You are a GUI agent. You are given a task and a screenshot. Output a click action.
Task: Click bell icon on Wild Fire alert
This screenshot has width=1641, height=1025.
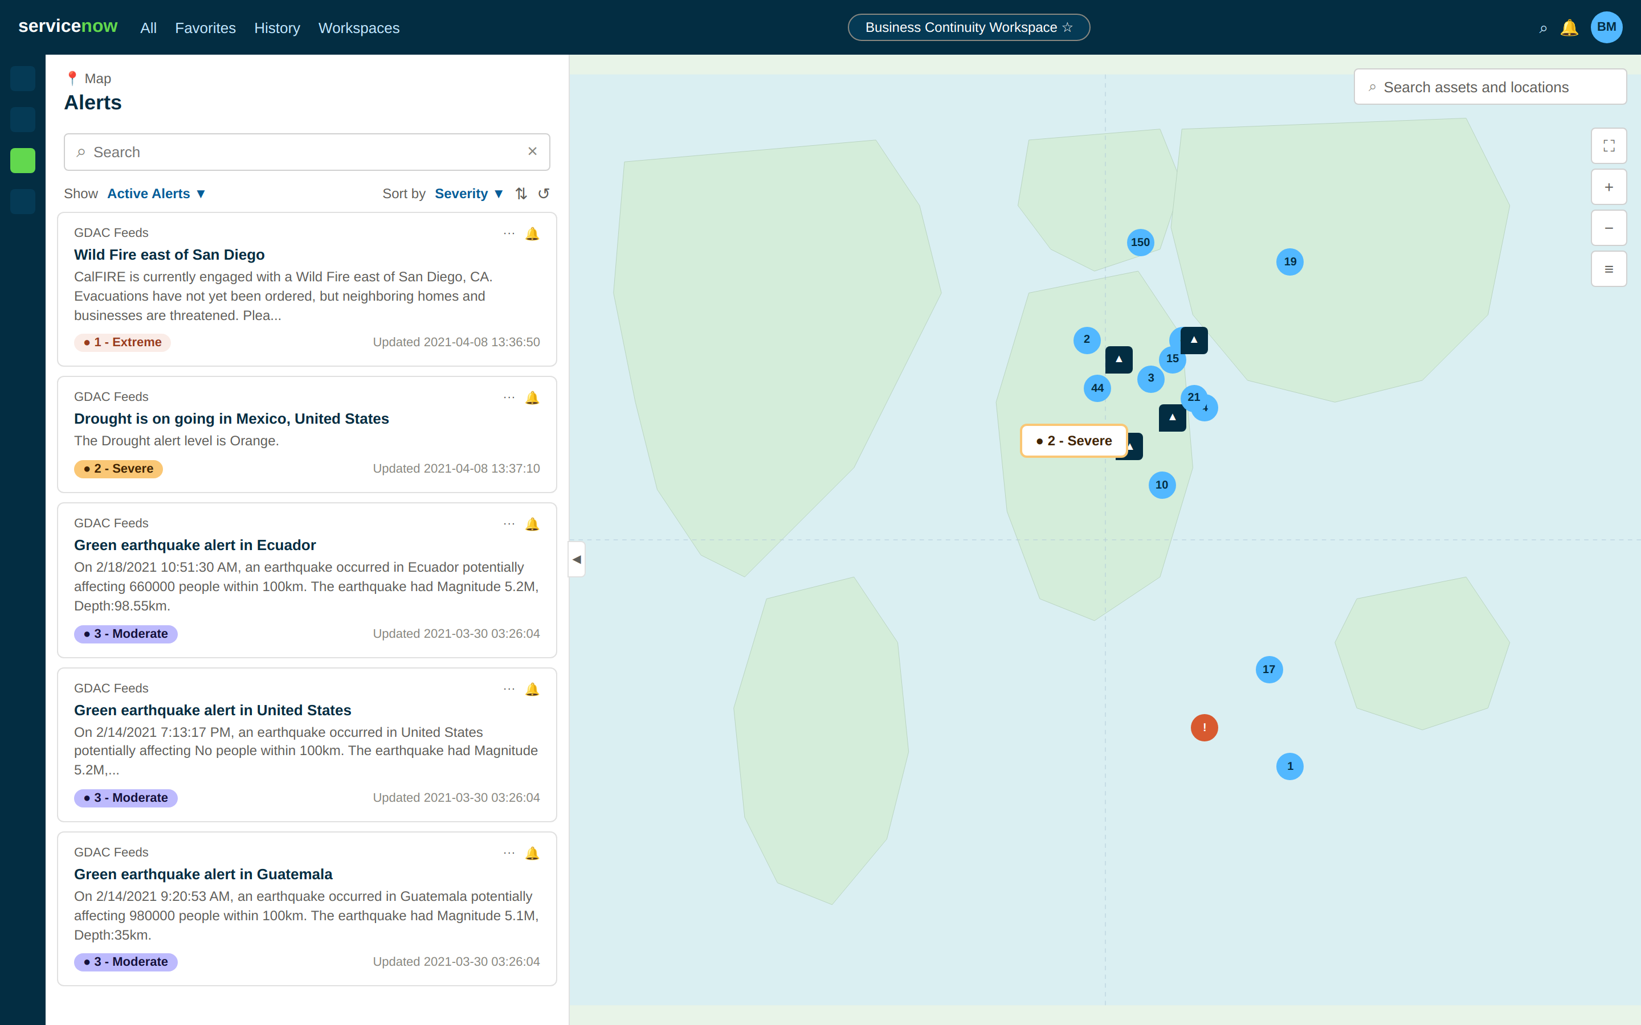[x=532, y=233]
